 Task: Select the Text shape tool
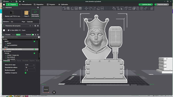[x=118, y=8]
